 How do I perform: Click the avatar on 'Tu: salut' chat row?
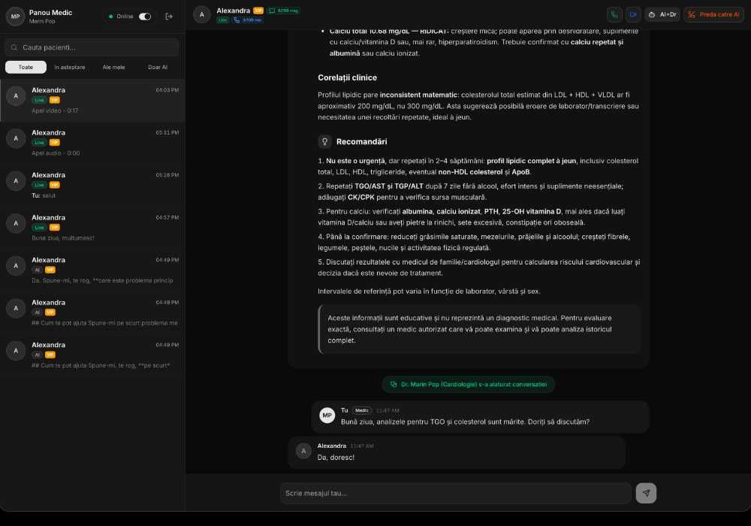coord(16,180)
